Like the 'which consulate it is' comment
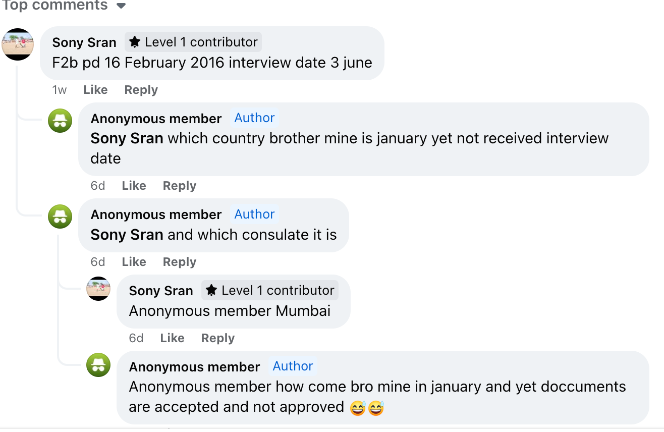 134,262
